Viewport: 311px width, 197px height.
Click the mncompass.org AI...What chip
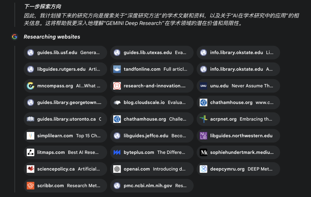[x=65, y=86]
